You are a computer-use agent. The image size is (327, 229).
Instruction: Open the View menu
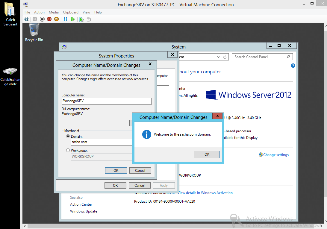(x=86, y=12)
